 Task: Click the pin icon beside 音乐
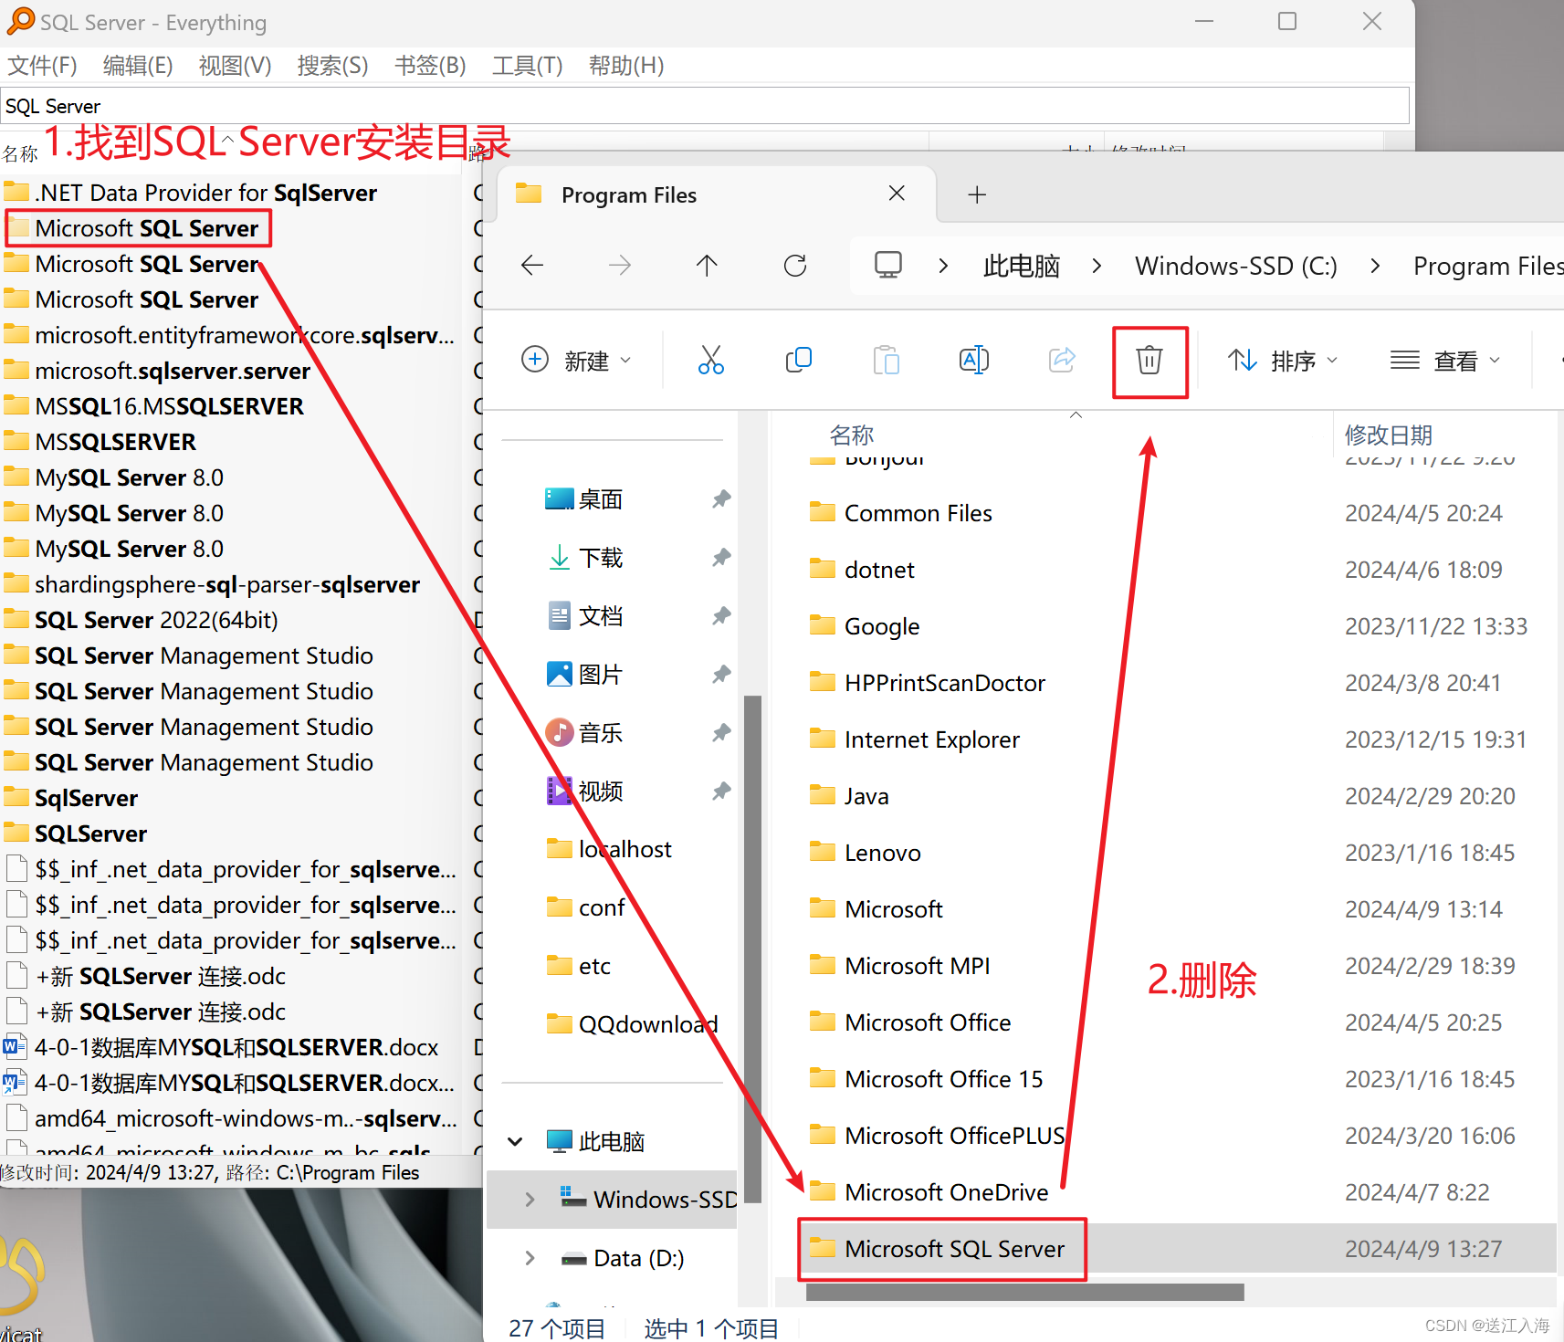(721, 732)
